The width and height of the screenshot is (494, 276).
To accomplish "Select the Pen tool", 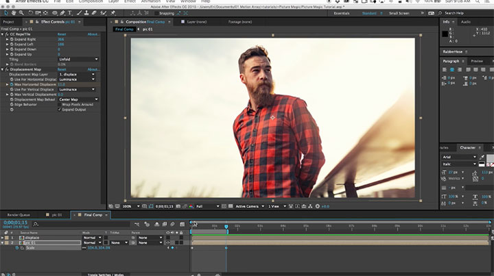I will [x=62, y=13].
